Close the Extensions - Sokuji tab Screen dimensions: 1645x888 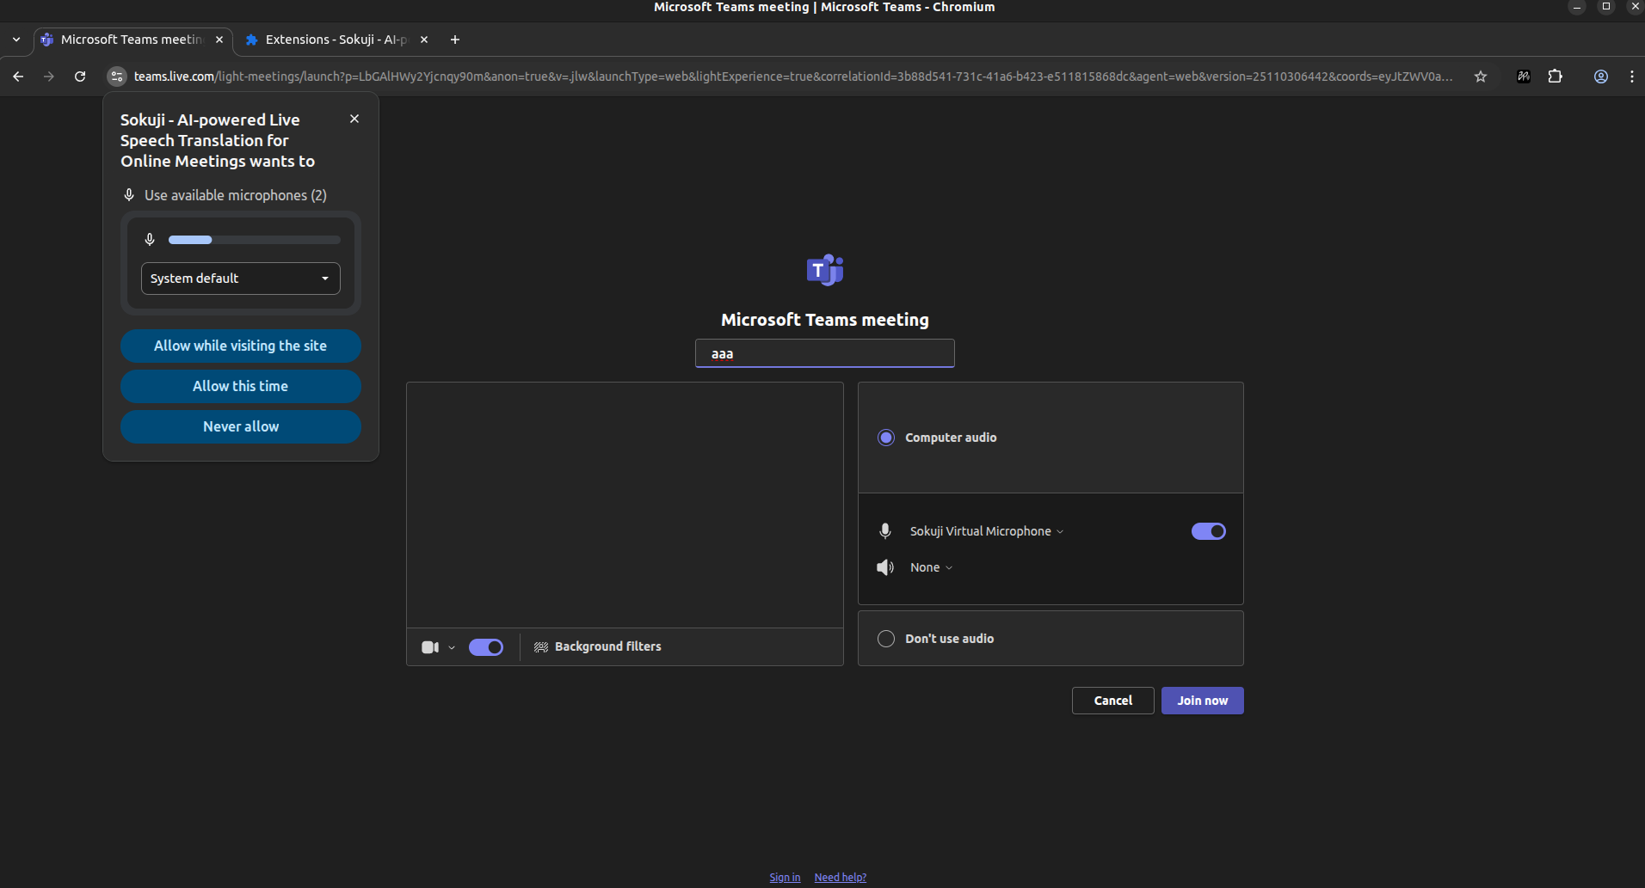424,40
